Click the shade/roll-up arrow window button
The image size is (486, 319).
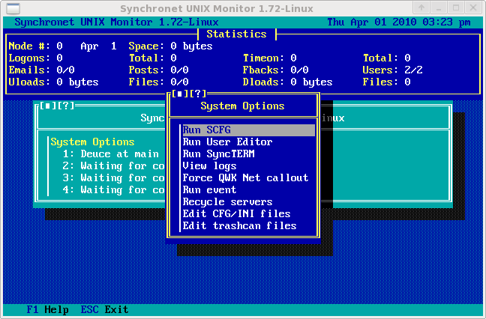(421, 7)
